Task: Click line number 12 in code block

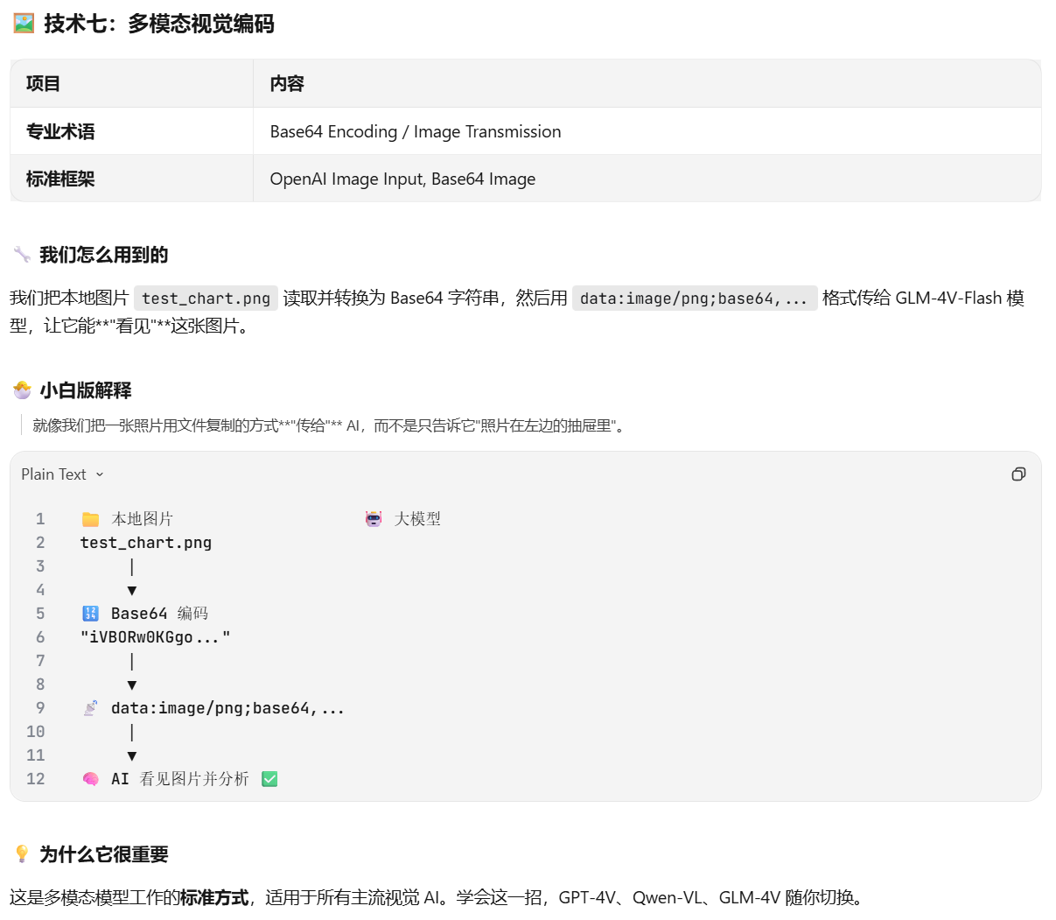Action: 36,779
